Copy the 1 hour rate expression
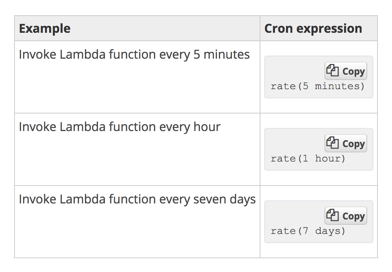This screenshot has height=272, width=392. (x=346, y=143)
